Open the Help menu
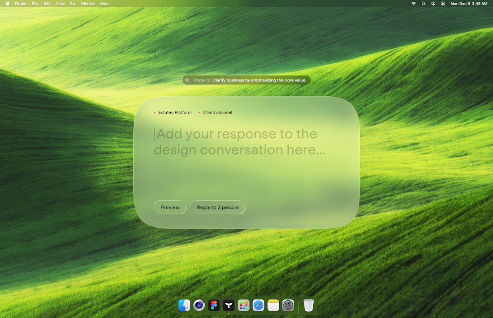 click(x=104, y=4)
